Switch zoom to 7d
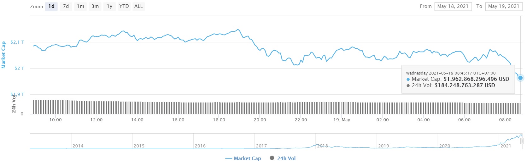The width and height of the screenshot is (527, 166). pos(66,6)
